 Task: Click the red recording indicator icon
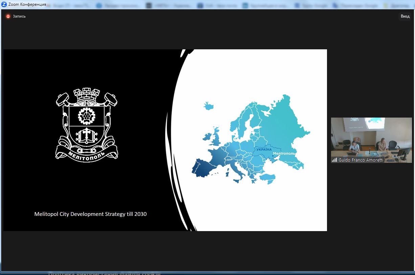[x=8, y=16]
